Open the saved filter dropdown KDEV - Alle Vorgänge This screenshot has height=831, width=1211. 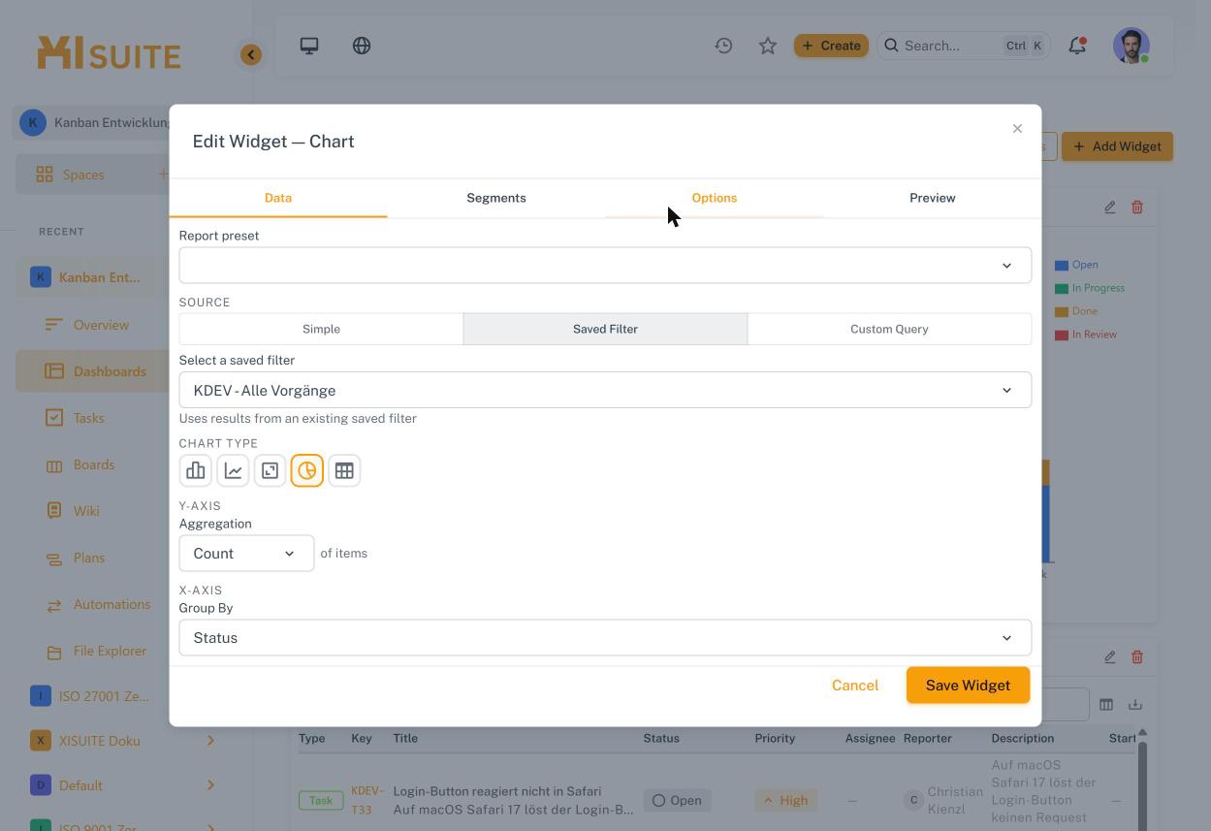(605, 390)
